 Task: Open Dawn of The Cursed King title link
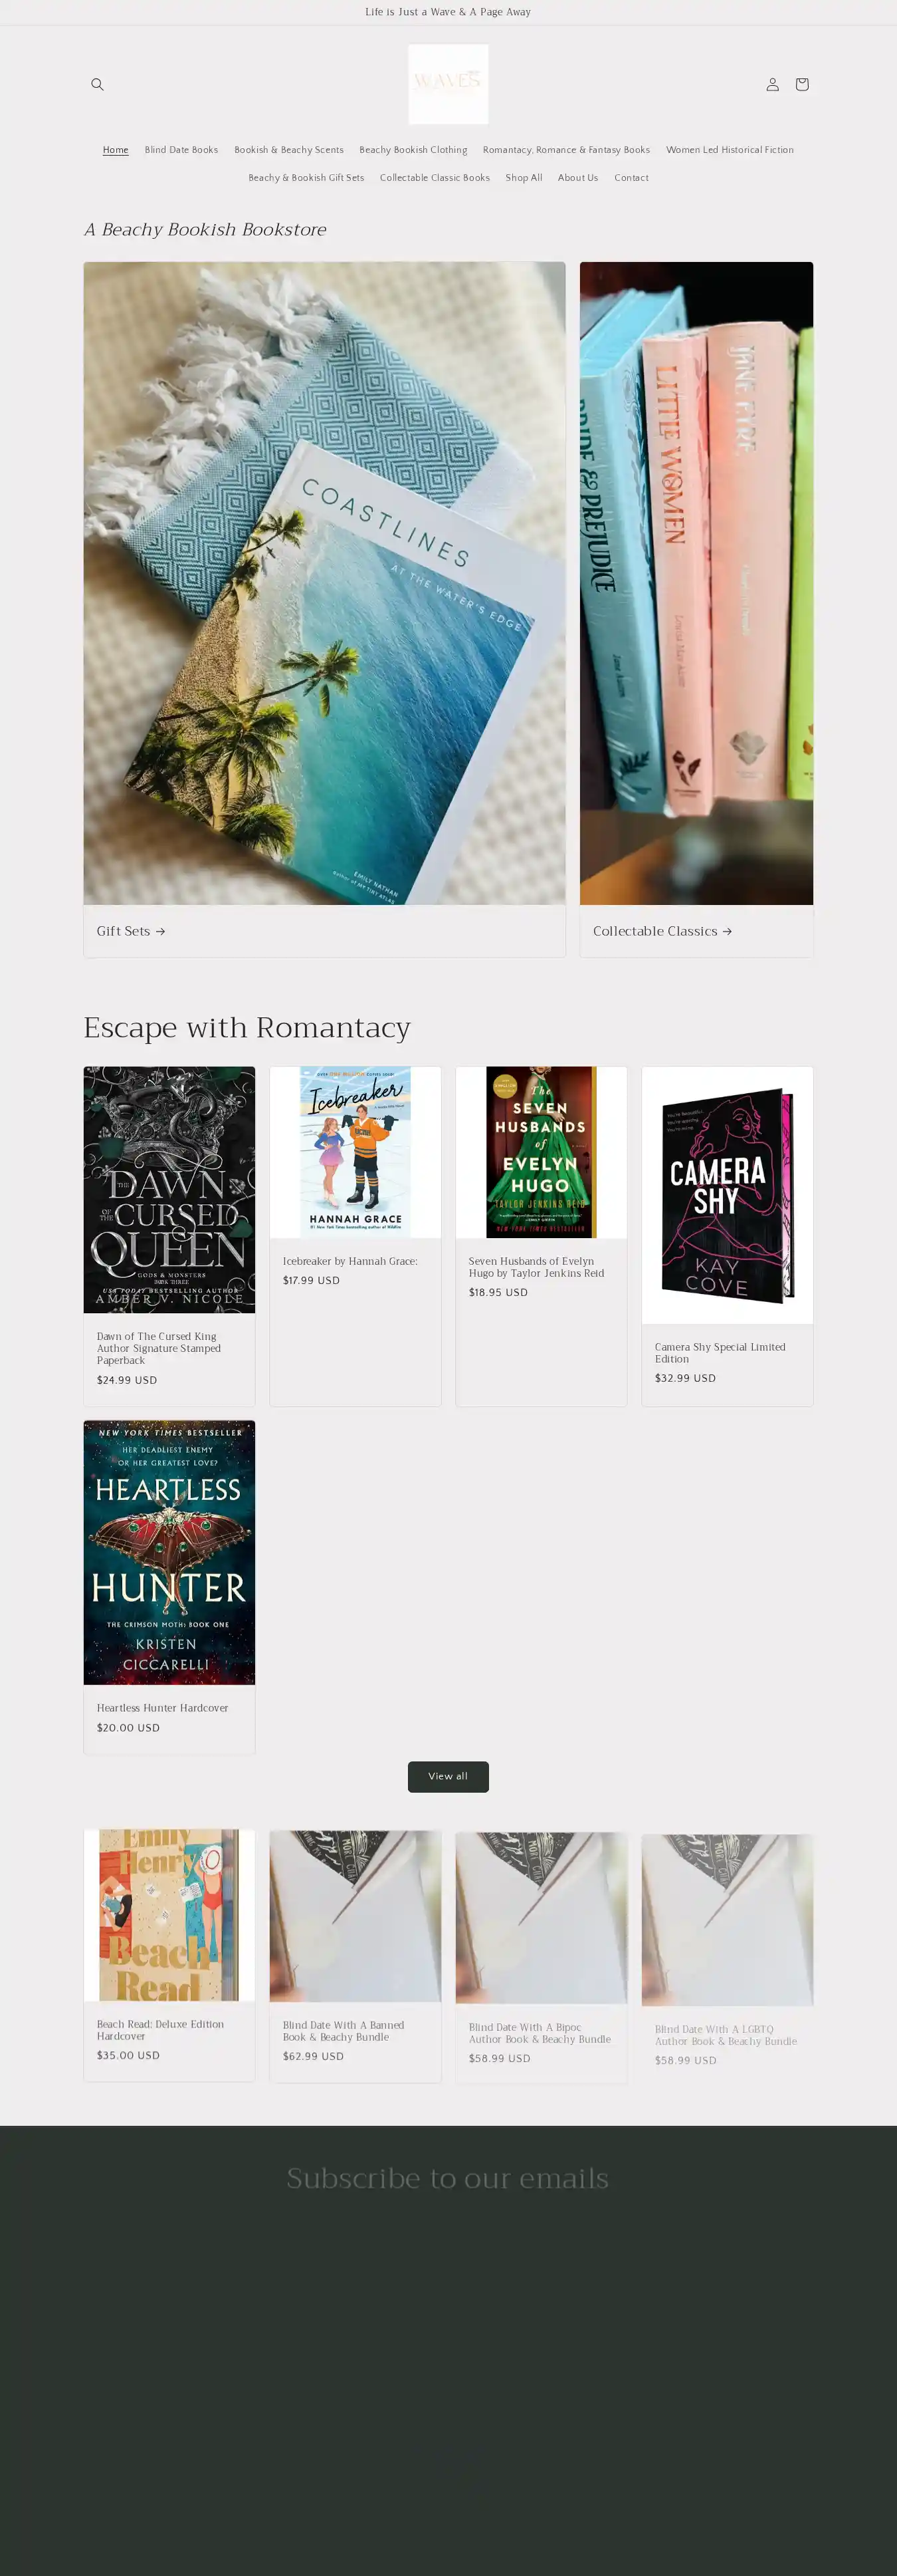(158, 1348)
